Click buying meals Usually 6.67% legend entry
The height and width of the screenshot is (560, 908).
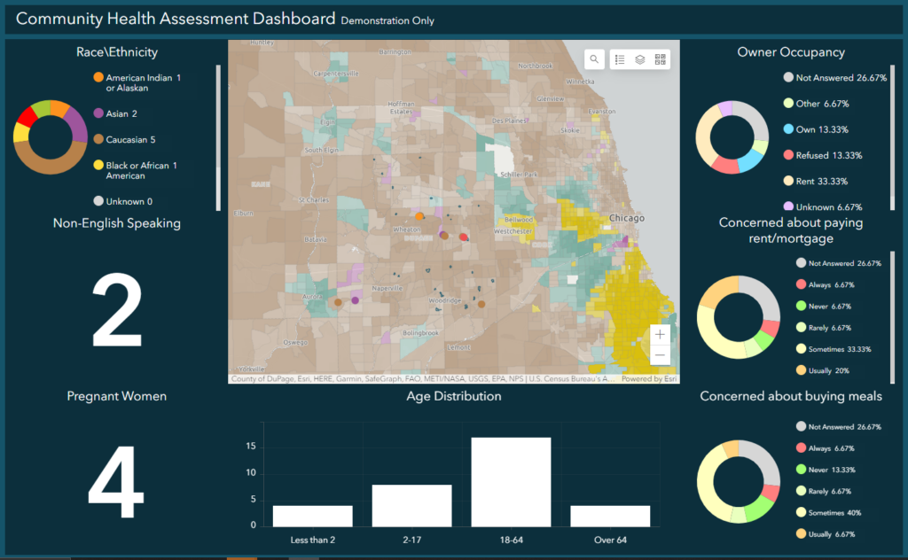coord(826,534)
